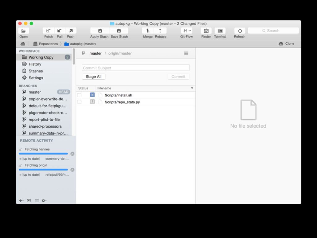The image size is (317, 238).
Task: Open the gear action menu in footer
Action: (x=44, y=201)
